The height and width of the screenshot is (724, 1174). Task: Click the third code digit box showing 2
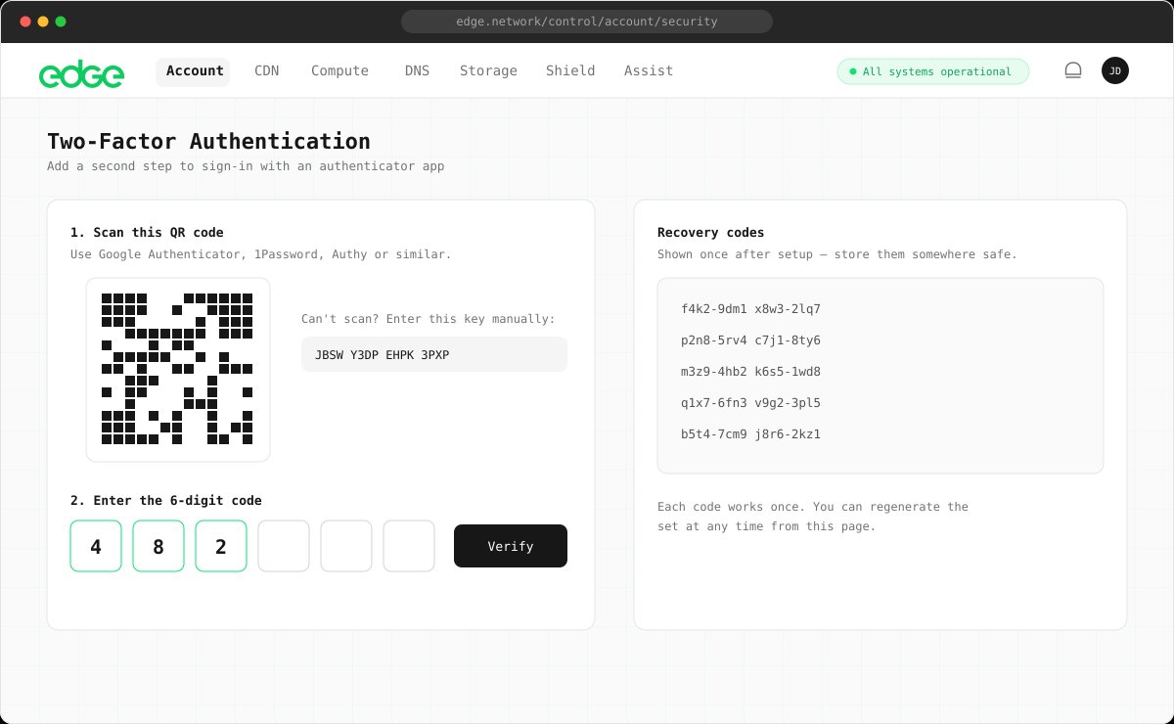point(221,546)
